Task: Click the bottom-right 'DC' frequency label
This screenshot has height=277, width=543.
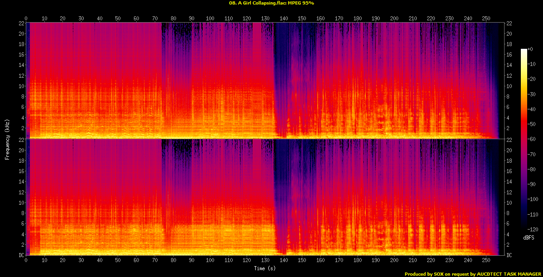Action: 509,255
